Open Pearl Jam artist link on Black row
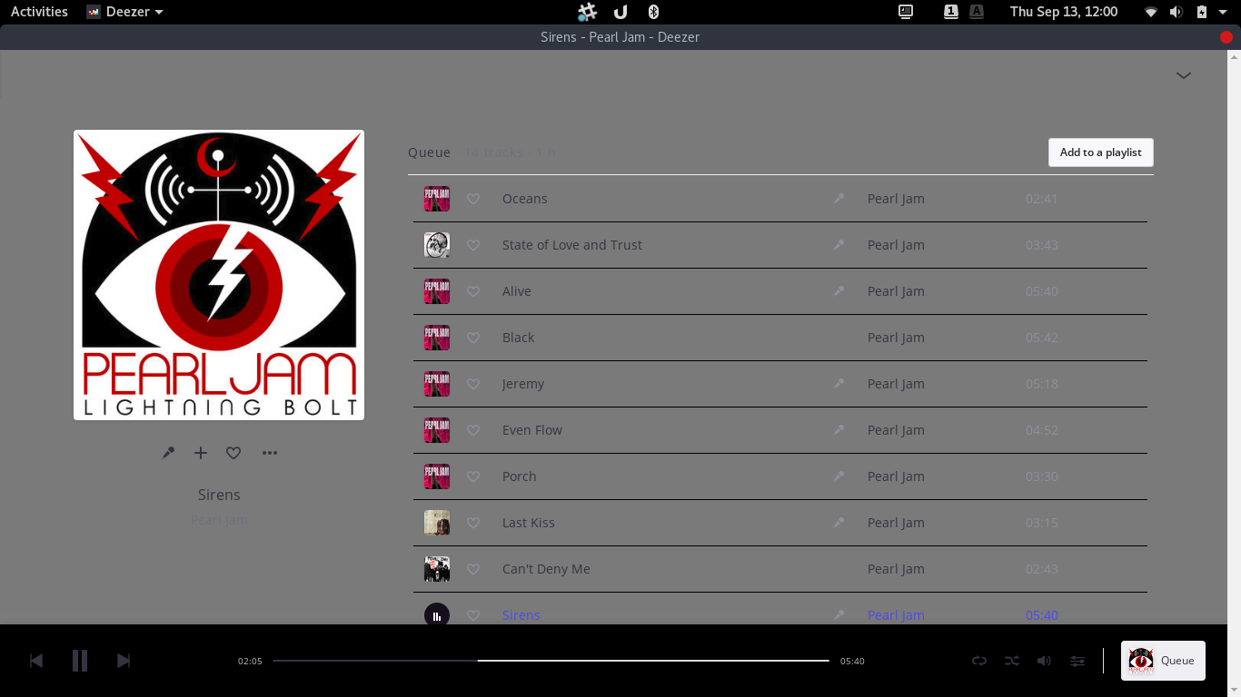Image resolution: width=1241 pixels, height=697 pixels. point(896,338)
